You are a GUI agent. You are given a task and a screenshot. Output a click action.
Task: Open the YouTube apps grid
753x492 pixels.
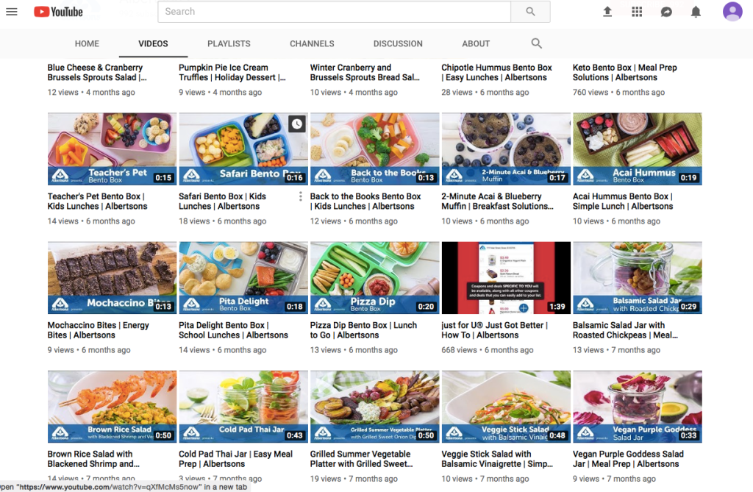point(637,12)
